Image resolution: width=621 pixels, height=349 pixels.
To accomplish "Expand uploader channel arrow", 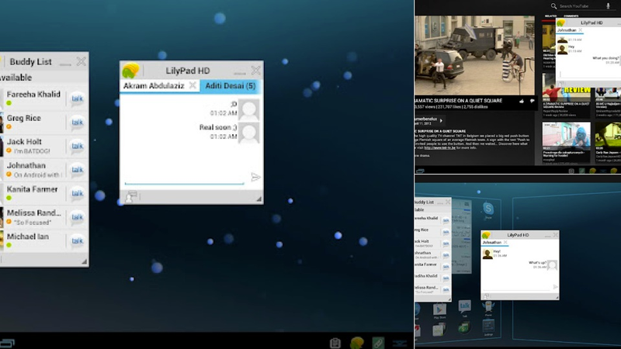I will coord(441,121).
